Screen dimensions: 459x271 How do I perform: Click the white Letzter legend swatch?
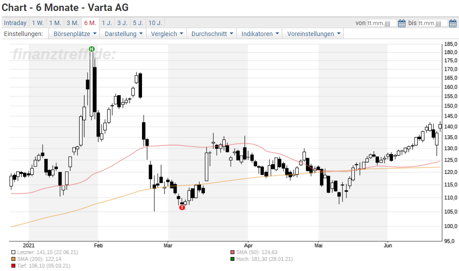[14, 252]
